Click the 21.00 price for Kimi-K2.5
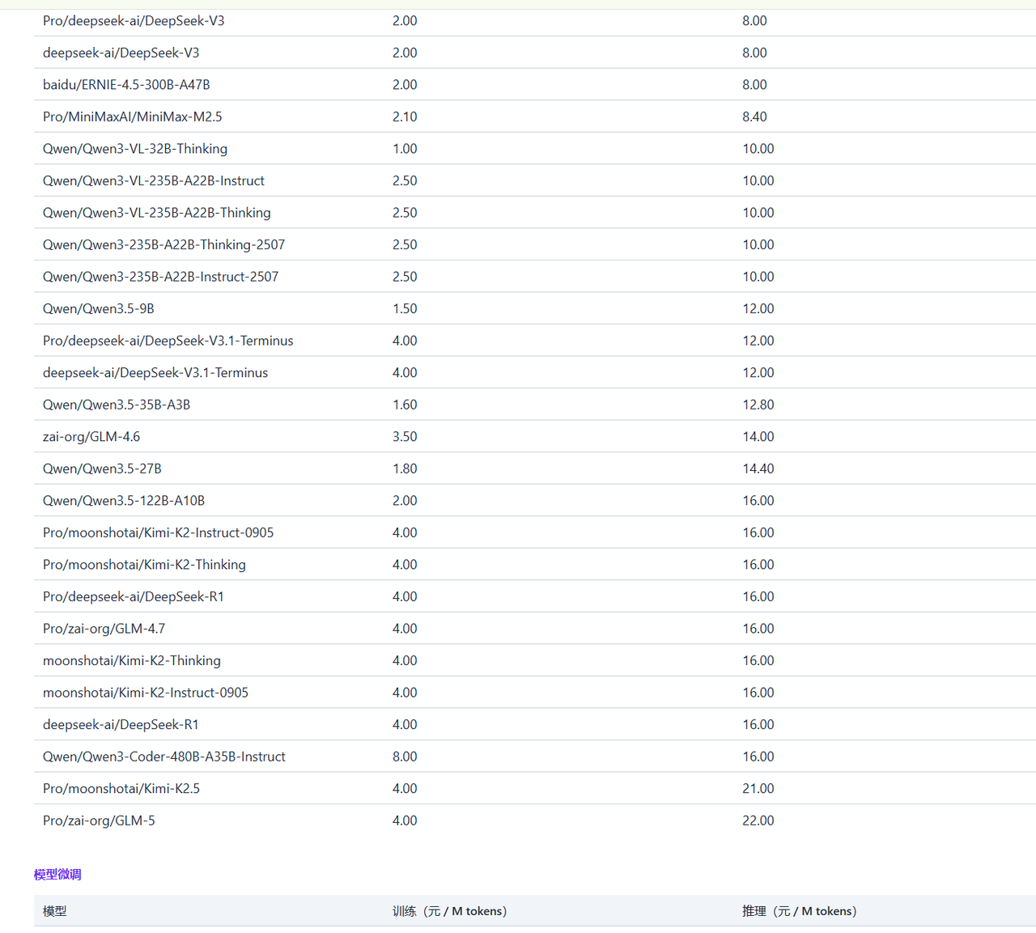 (758, 788)
